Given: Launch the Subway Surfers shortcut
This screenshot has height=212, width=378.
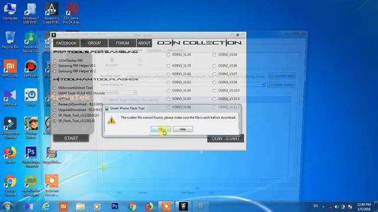Looking at the screenshot, I should coord(31,128).
